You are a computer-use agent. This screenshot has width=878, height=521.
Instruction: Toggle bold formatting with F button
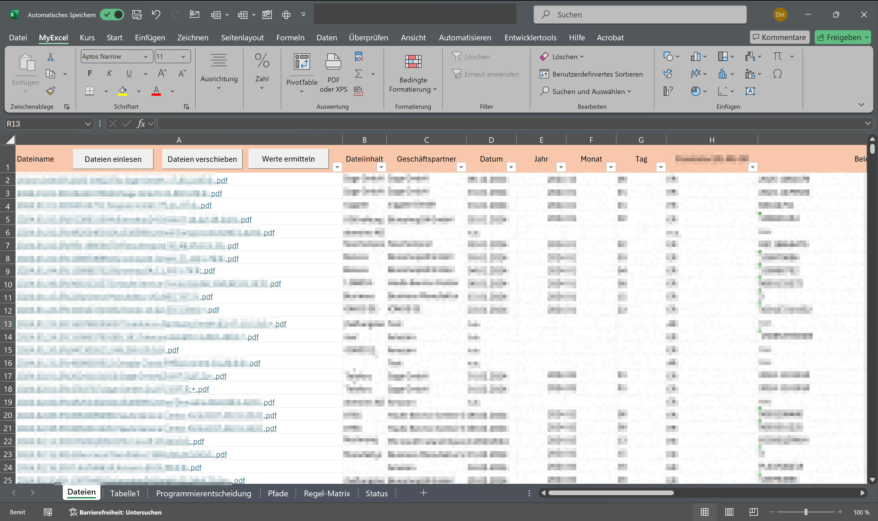[90, 73]
